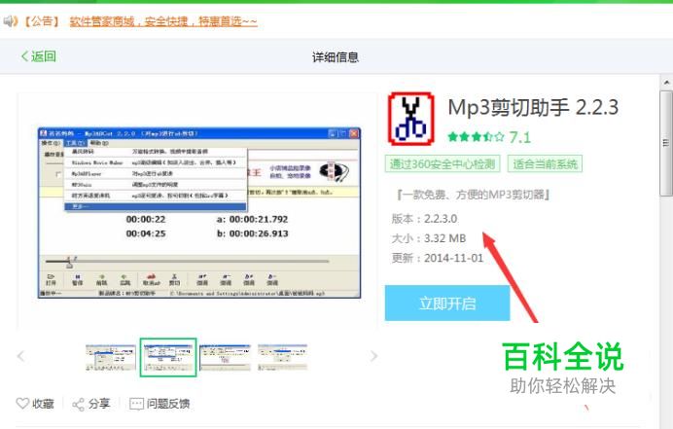This screenshot has width=673, height=429.
Task: Click the Mp3剪切助手 scissors app icon
Action: (410, 119)
